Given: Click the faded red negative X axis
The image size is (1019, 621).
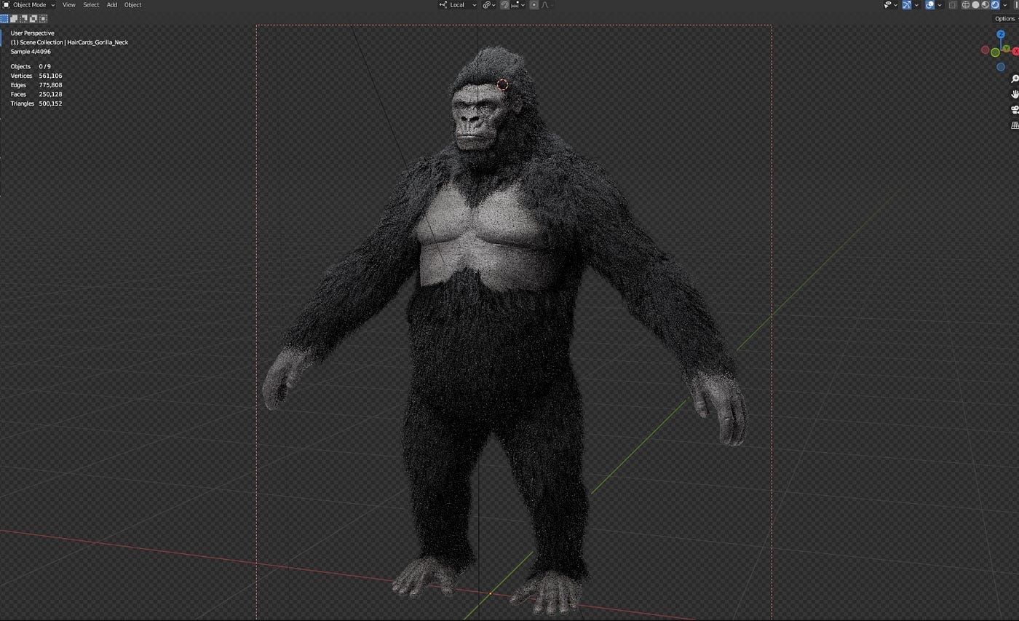Looking at the screenshot, I should click(x=986, y=50).
